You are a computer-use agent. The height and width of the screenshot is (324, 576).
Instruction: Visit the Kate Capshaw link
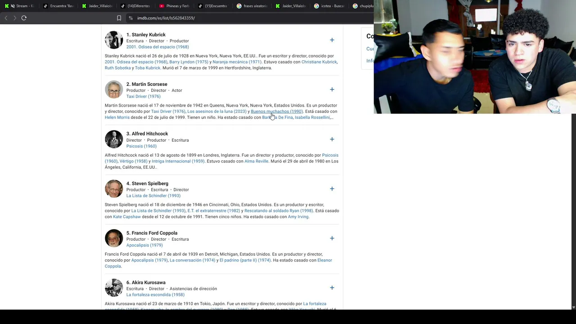[x=127, y=217]
